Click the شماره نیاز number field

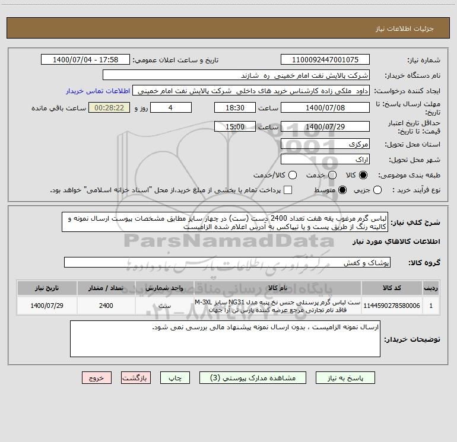(x=325, y=60)
